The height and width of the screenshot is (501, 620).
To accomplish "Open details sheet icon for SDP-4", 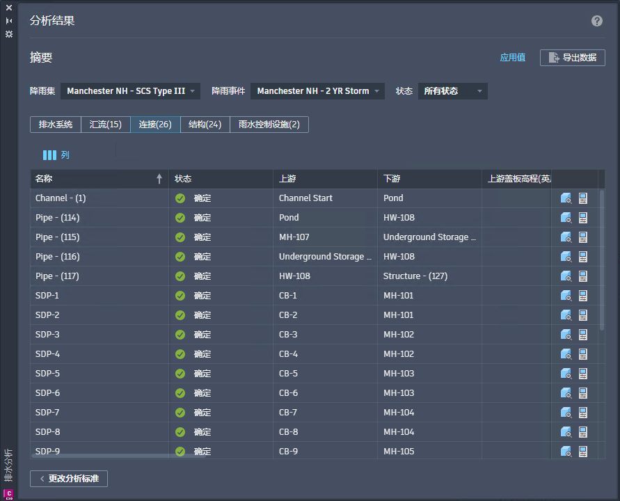I will tap(583, 354).
